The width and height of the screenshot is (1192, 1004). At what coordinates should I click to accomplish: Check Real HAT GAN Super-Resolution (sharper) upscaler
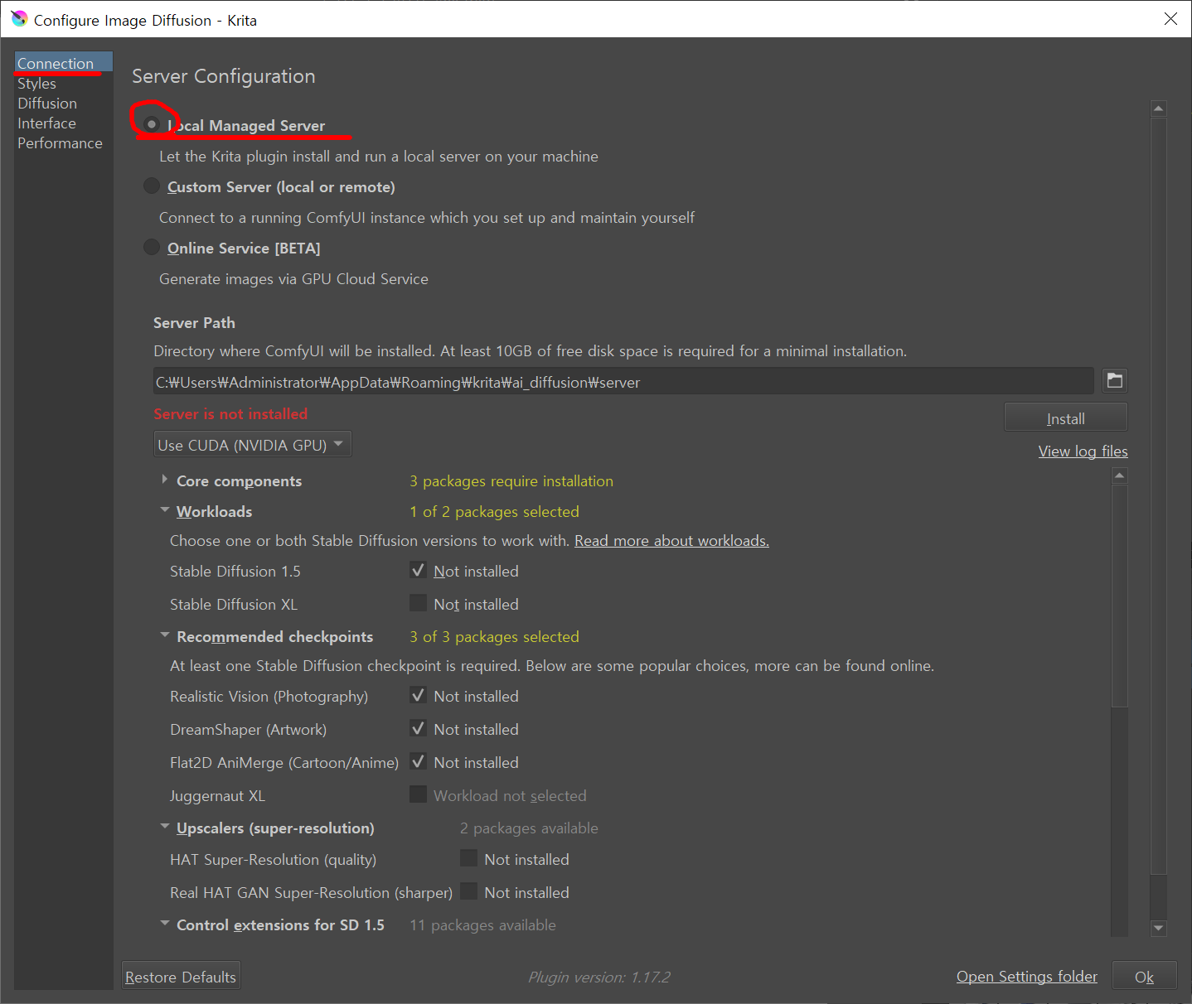click(x=469, y=891)
